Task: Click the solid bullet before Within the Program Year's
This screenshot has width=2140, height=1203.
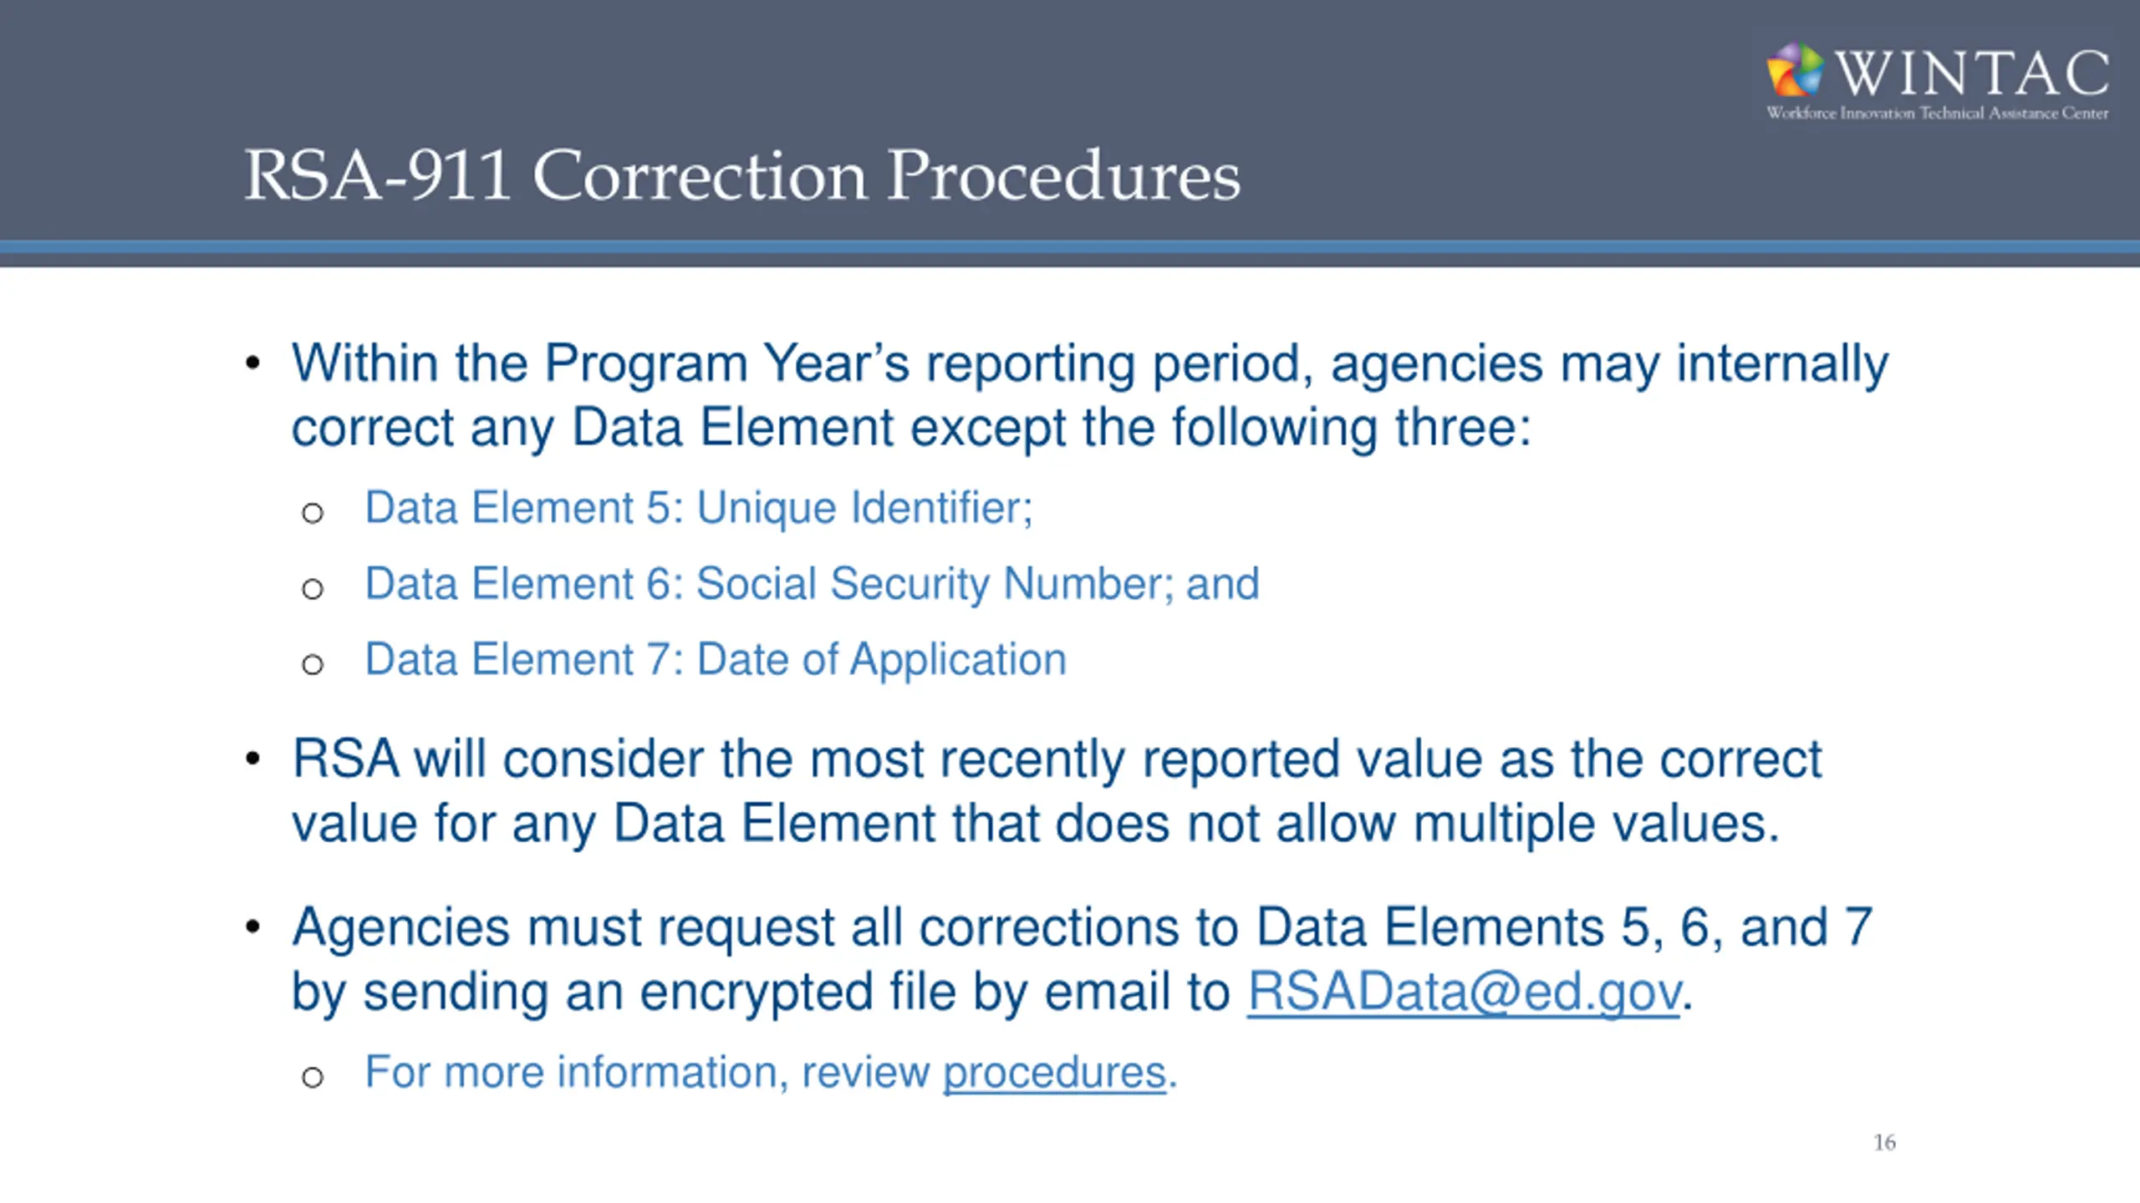Action: tap(252, 363)
